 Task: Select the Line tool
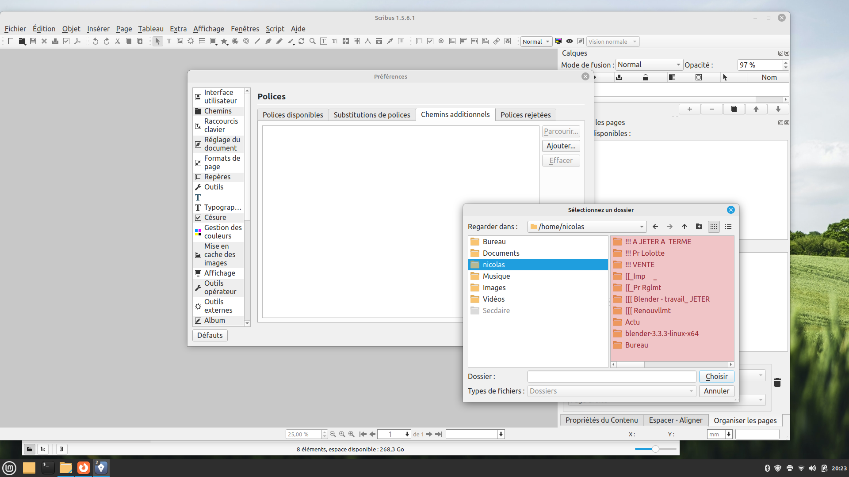[257, 42]
